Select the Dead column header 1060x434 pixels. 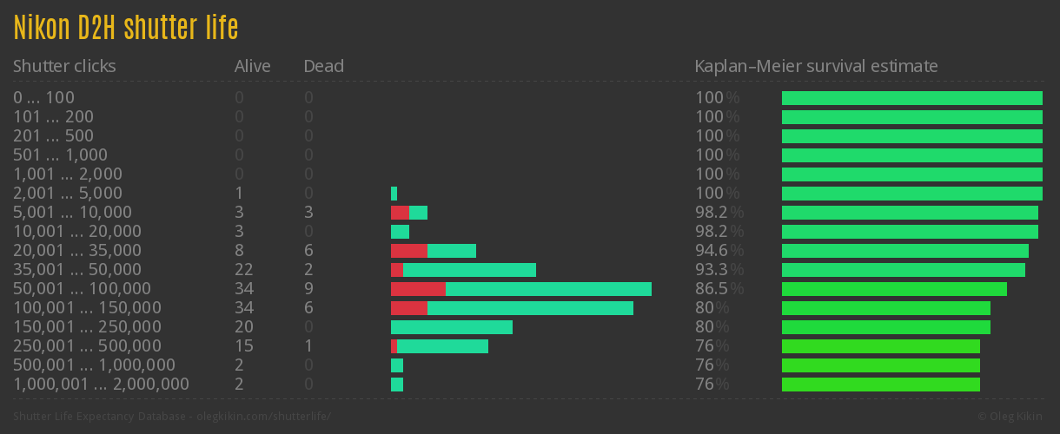(x=323, y=66)
